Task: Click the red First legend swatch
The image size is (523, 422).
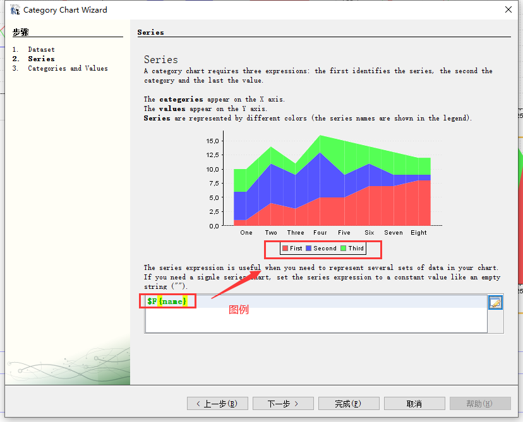Action: (285, 248)
